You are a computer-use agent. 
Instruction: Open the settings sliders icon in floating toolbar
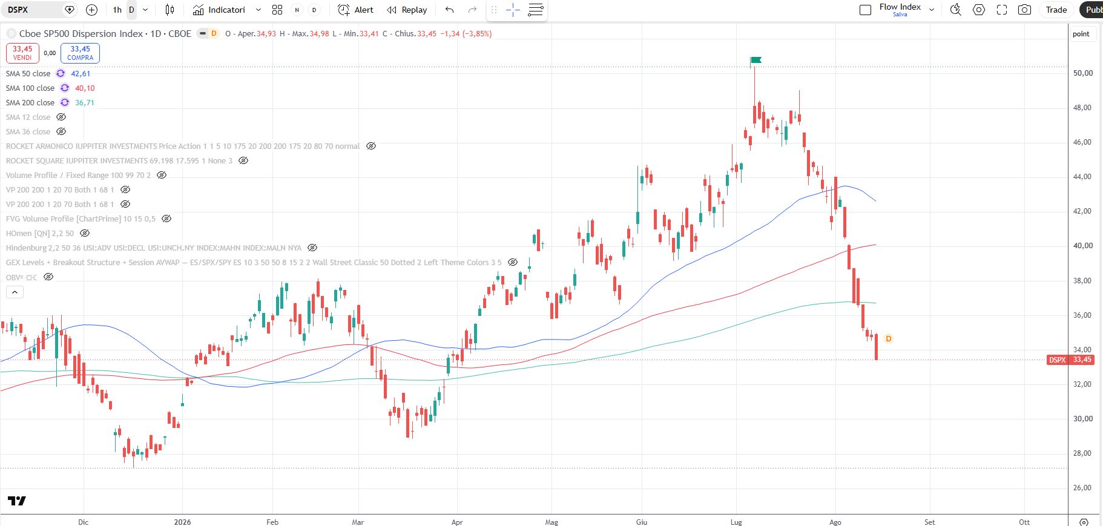pyautogui.click(x=535, y=10)
